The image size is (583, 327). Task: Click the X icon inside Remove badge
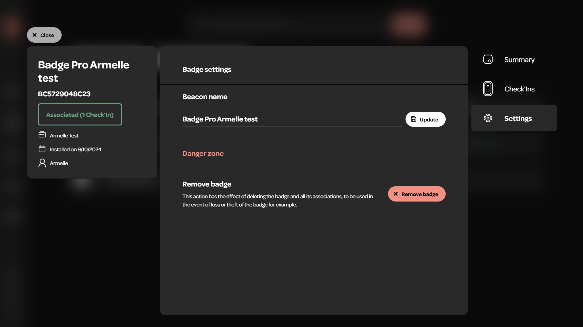click(x=395, y=194)
